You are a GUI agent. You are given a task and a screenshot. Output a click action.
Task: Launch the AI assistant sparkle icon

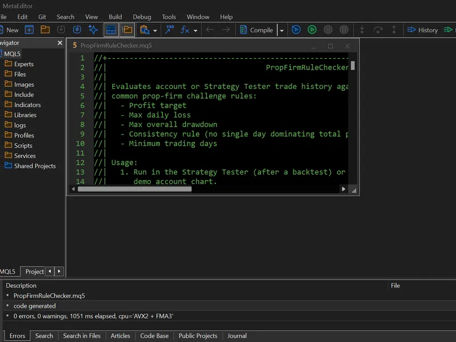click(93, 30)
